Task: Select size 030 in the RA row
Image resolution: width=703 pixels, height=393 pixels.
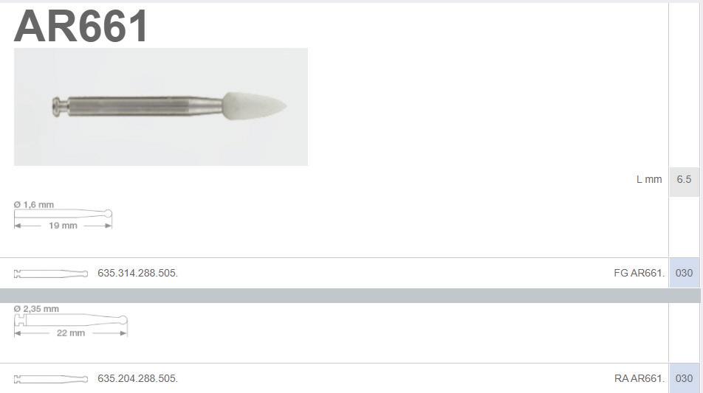Action: pyautogui.click(x=684, y=378)
